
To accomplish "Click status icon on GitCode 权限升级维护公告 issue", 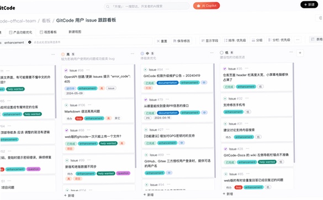I will [x=145, y=69].
